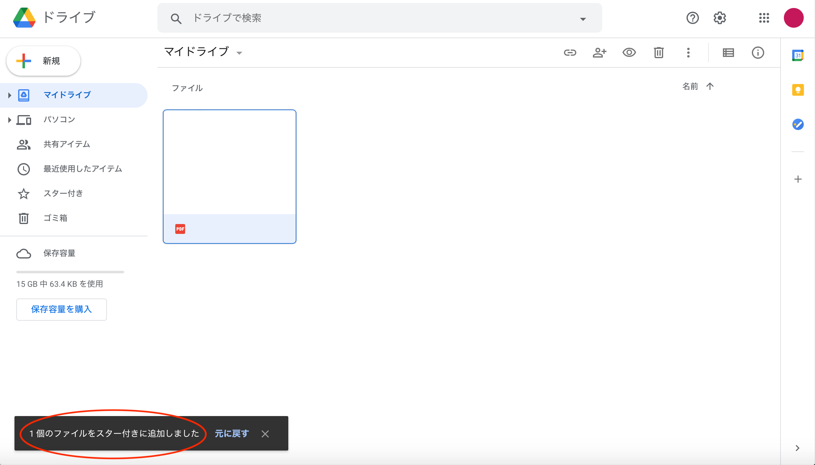Open ゴミ箱 in the sidebar
The image size is (815, 465).
tap(74, 218)
